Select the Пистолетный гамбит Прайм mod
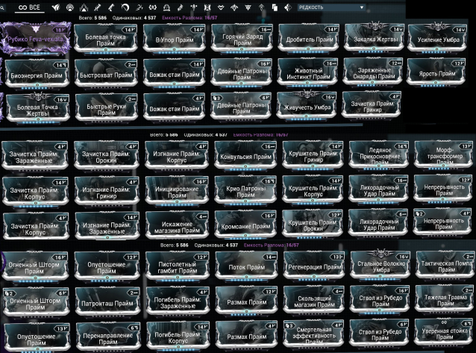 [178, 266]
